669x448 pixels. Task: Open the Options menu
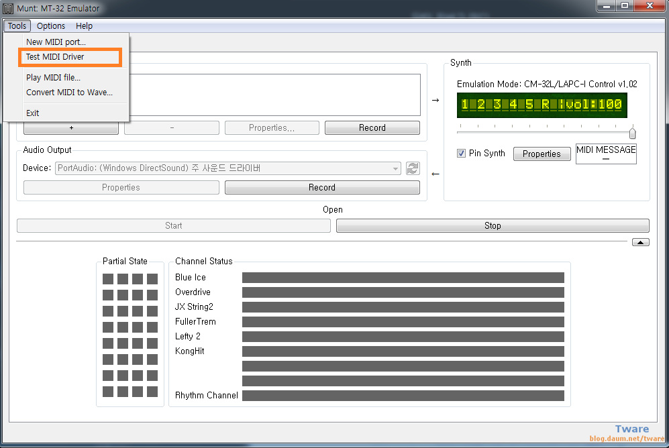point(51,26)
